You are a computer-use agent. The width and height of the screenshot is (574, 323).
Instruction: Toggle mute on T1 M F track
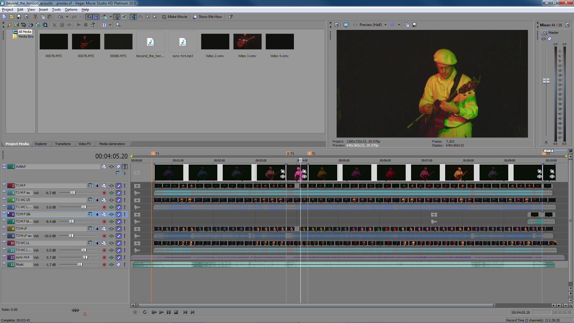click(119, 186)
